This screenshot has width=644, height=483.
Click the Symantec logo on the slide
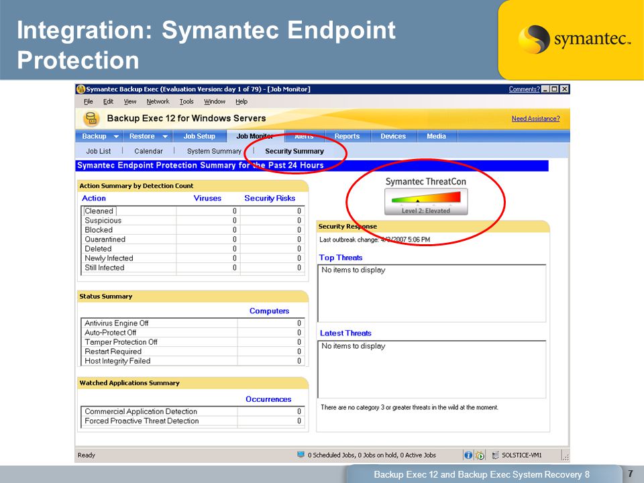click(574, 40)
